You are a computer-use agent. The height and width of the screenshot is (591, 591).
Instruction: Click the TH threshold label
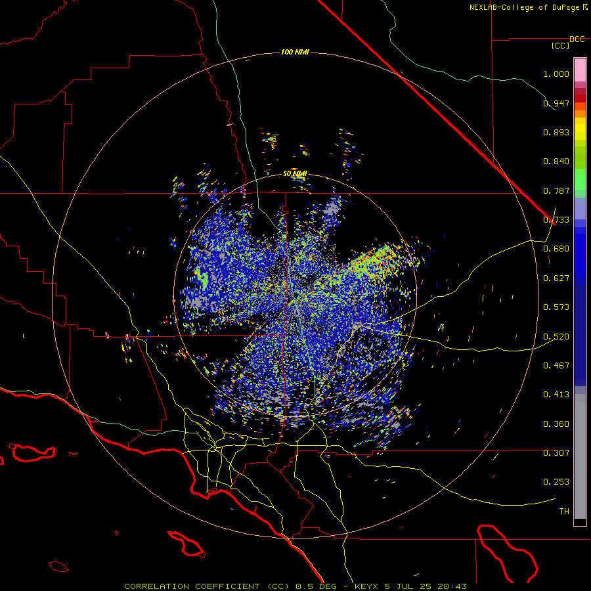tap(564, 512)
